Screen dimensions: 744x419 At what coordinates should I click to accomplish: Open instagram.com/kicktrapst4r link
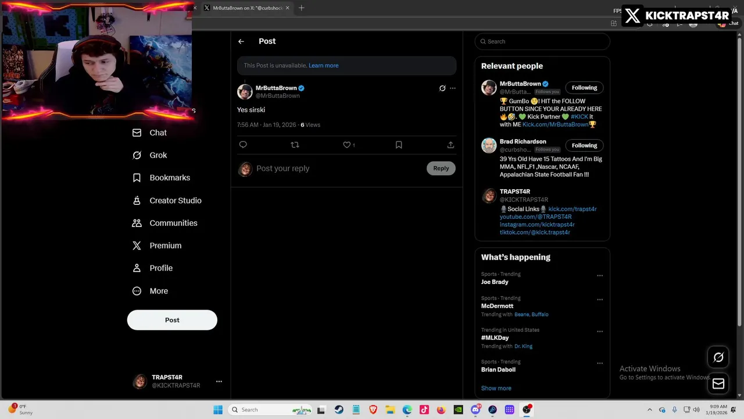pyautogui.click(x=537, y=225)
